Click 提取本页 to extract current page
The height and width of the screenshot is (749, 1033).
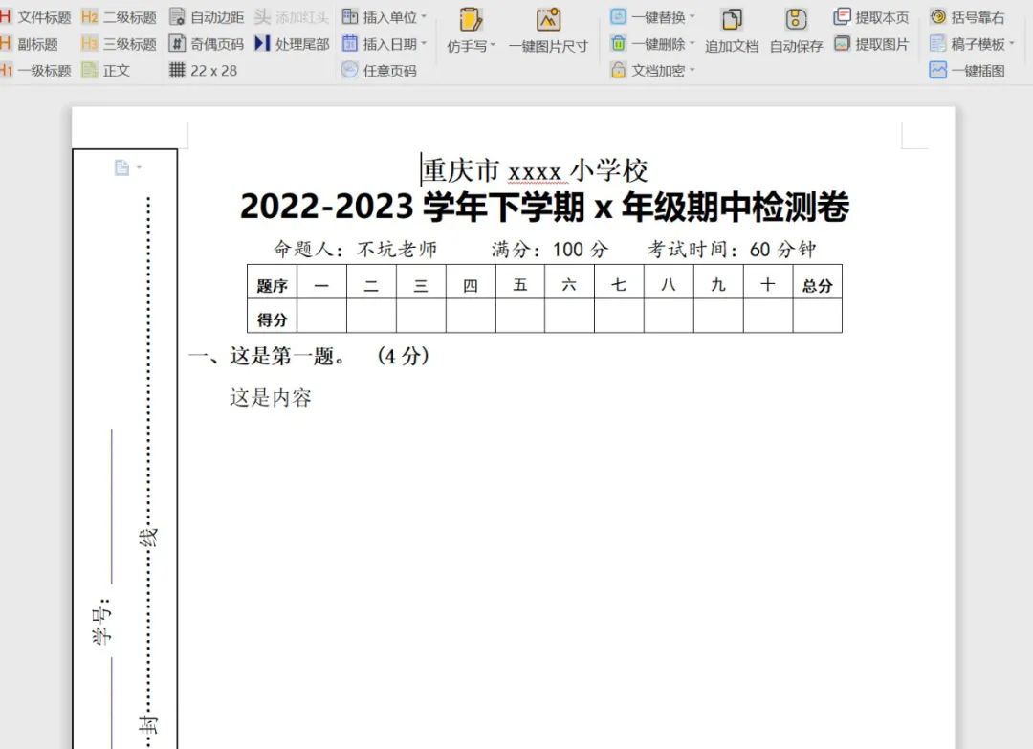tap(864, 15)
